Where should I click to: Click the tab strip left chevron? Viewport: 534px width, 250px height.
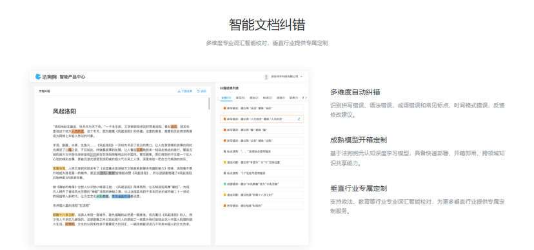tap(218, 98)
